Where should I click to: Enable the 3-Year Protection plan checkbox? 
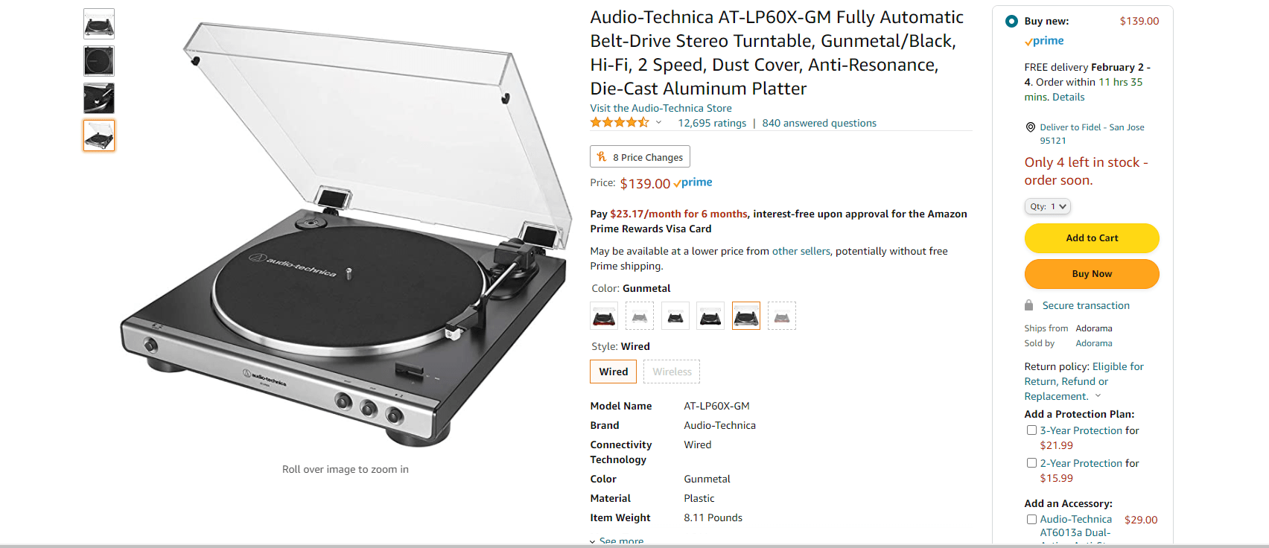(1031, 430)
